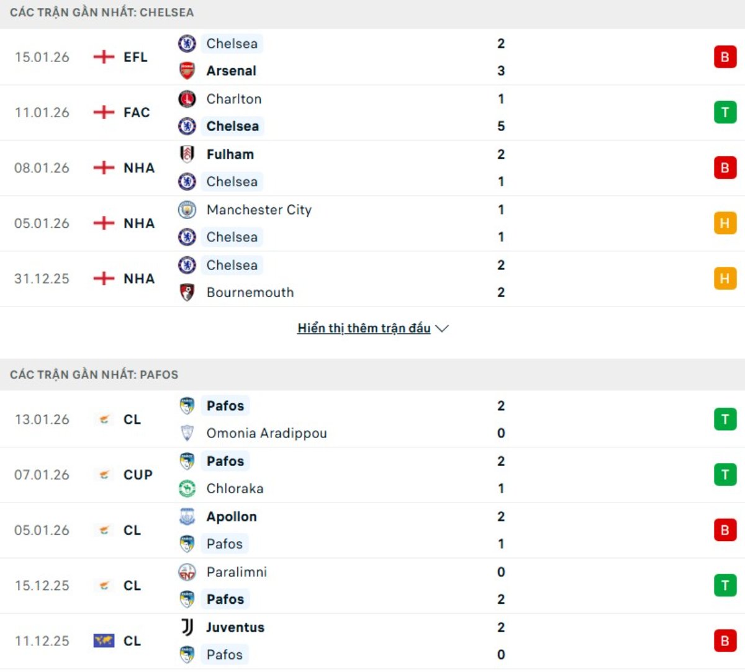This screenshot has height=672, width=745.
Task: Open the 'Hiển thị thêm trận đấu' link
Action: click(x=364, y=328)
